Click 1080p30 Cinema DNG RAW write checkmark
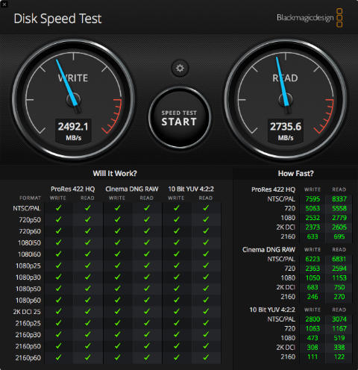Image resolution: width=358 pixels, height=370 pixels. [x=117, y=277]
